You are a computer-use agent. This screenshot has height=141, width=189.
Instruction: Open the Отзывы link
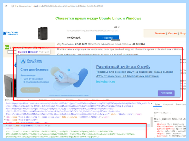pos(160,33)
